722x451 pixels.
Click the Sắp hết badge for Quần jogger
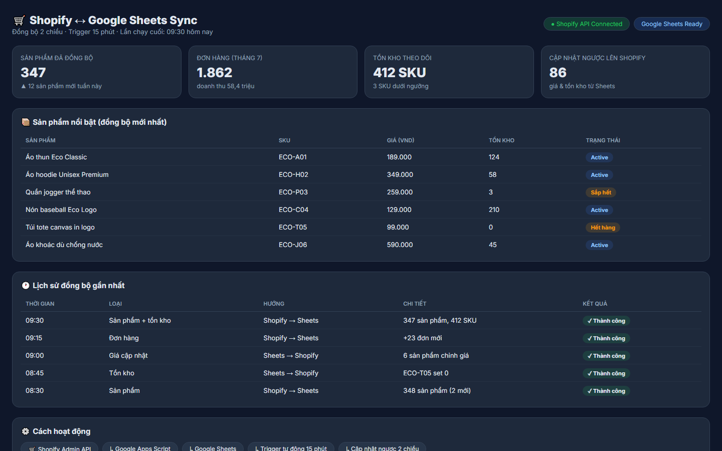coord(601,192)
